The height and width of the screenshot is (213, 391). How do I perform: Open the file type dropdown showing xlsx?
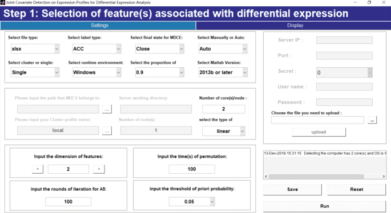[x=35, y=49]
